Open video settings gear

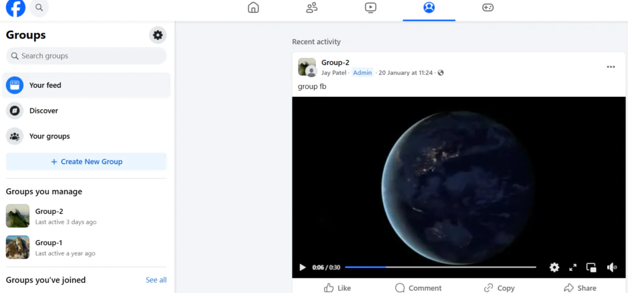554,267
